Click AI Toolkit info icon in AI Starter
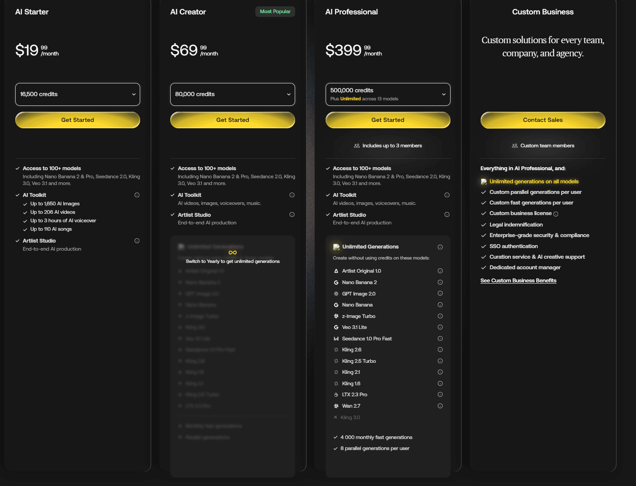This screenshot has height=486, width=636. click(137, 195)
